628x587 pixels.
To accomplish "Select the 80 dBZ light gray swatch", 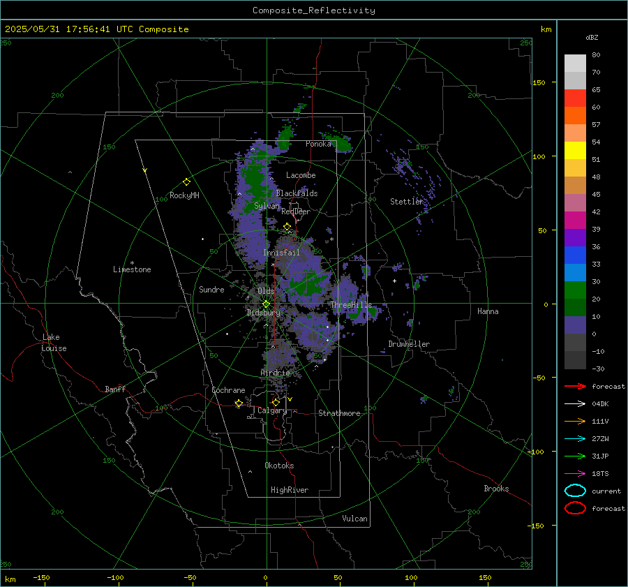I will [575, 63].
